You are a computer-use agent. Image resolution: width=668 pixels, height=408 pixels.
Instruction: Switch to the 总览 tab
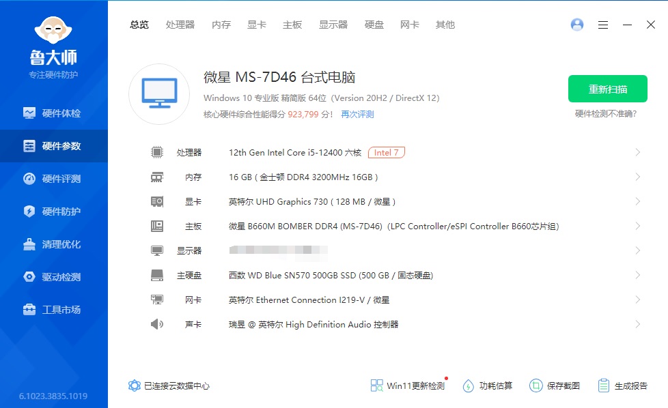[139, 25]
